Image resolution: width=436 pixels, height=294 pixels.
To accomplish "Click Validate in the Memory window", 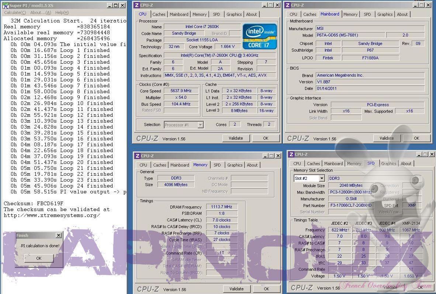I will coord(237,289).
